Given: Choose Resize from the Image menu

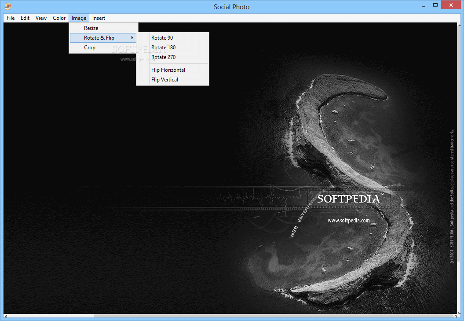Looking at the screenshot, I should [x=103, y=28].
